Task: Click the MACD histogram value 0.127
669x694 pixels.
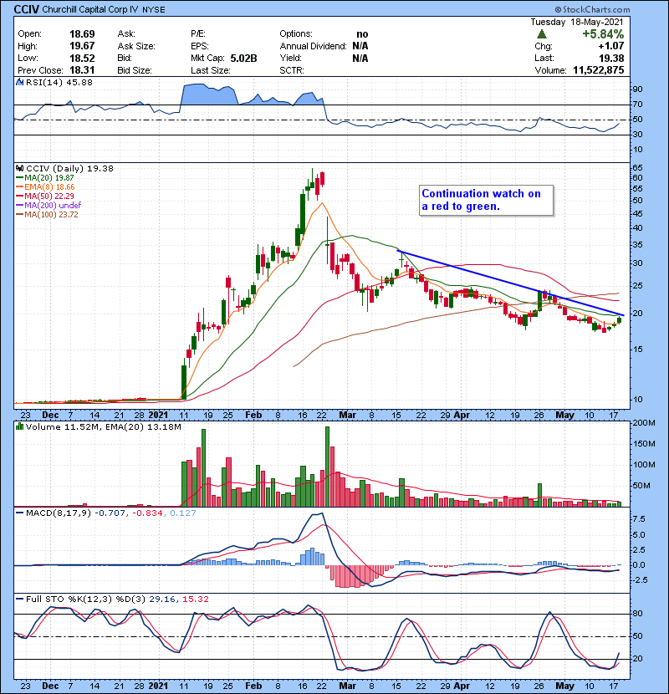Action: [183, 513]
